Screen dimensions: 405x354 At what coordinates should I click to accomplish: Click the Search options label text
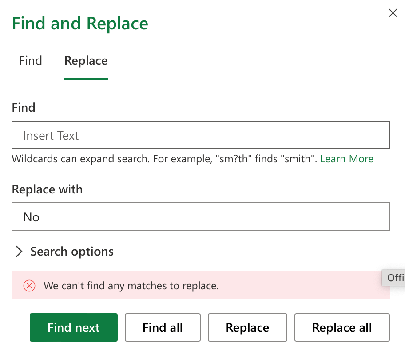(x=72, y=252)
